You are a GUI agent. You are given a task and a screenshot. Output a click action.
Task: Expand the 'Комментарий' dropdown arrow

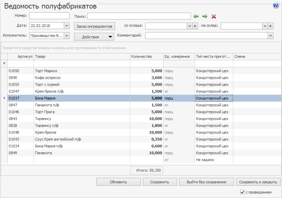pyautogui.click(x=270, y=36)
